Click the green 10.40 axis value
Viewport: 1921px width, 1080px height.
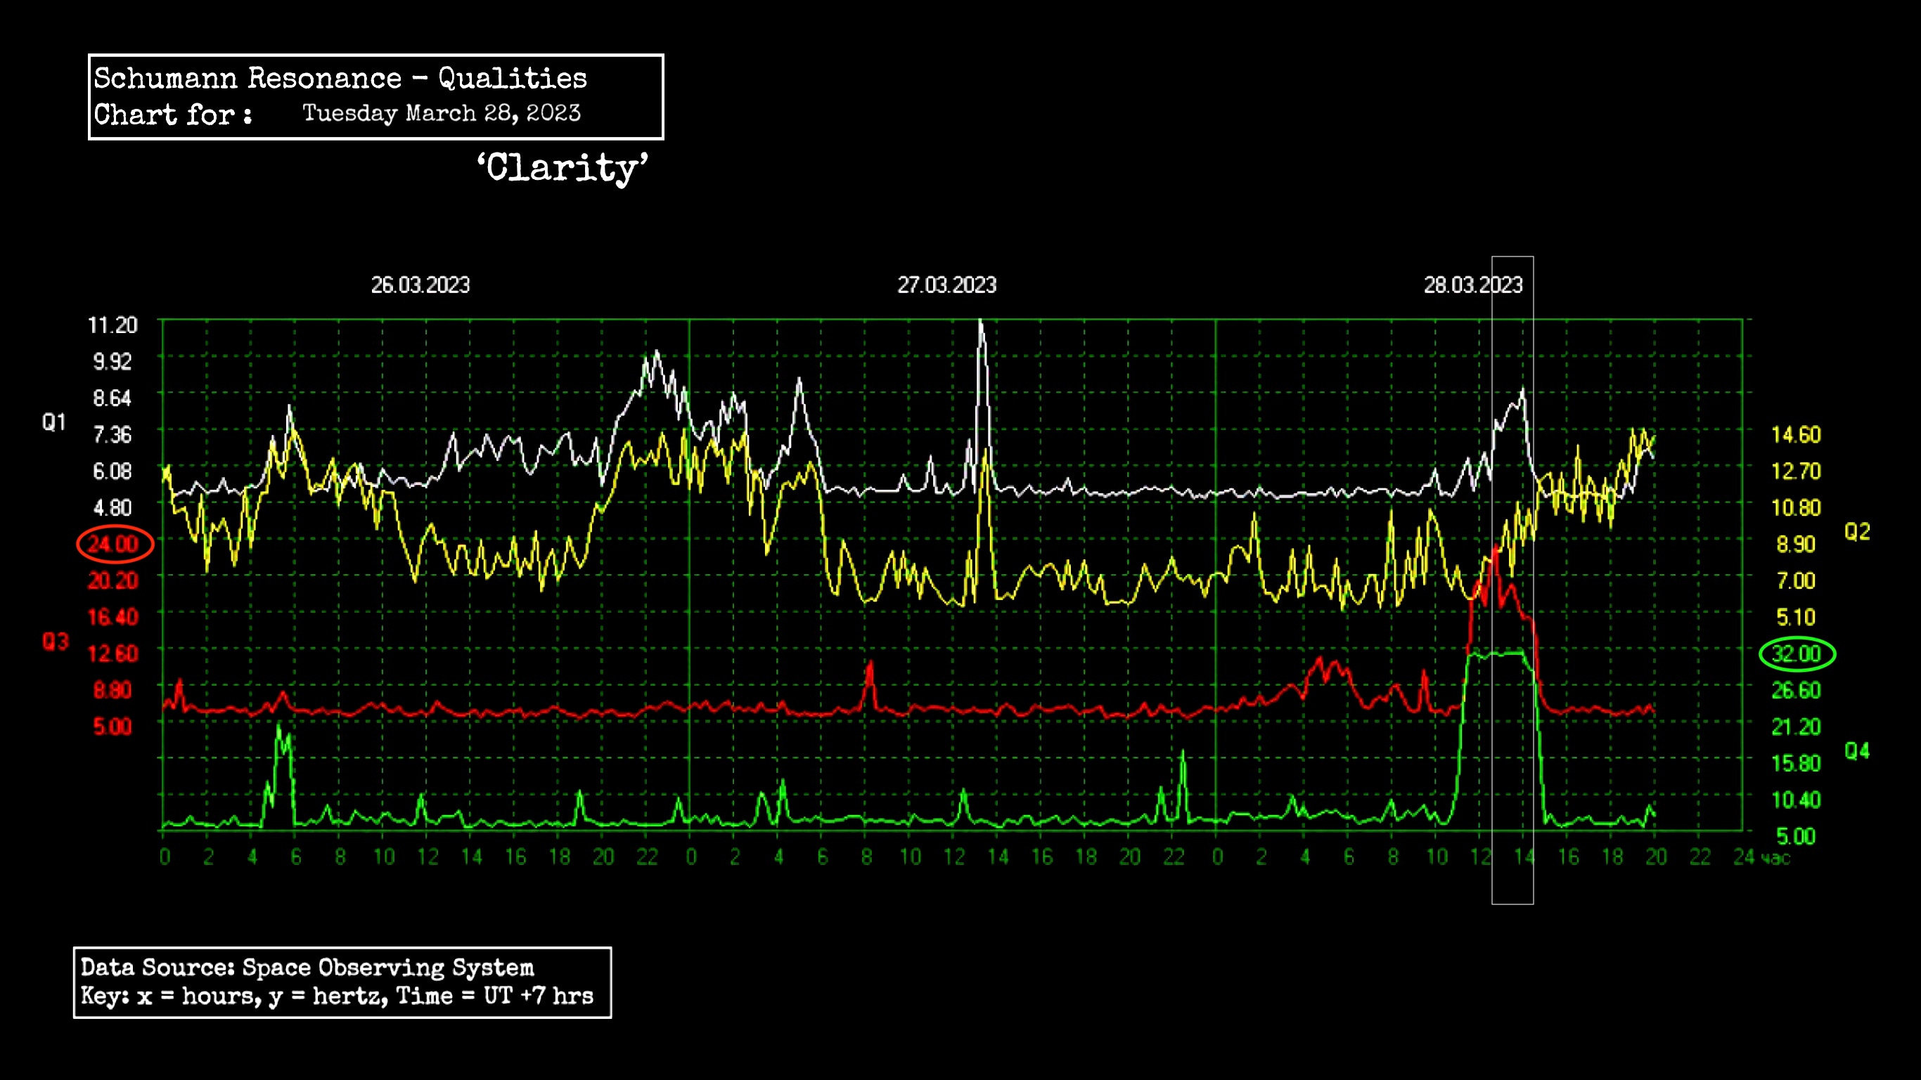(1796, 800)
